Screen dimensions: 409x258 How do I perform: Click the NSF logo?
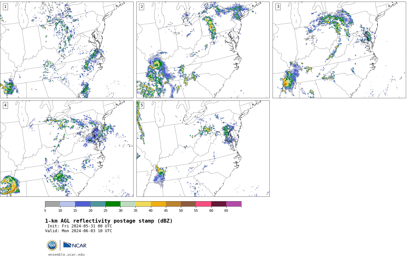click(x=52, y=245)
